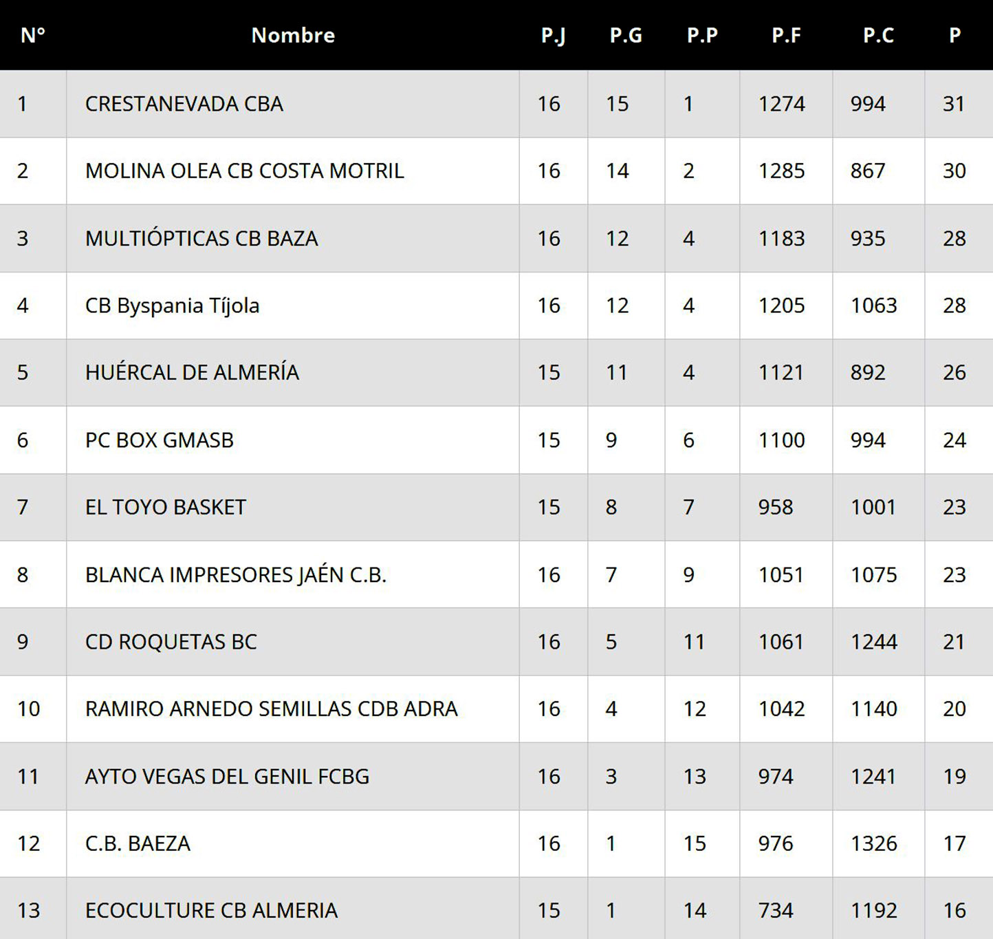Open MOLINA OLEA CB COSTA MOTRIL team

click(244, 171)
